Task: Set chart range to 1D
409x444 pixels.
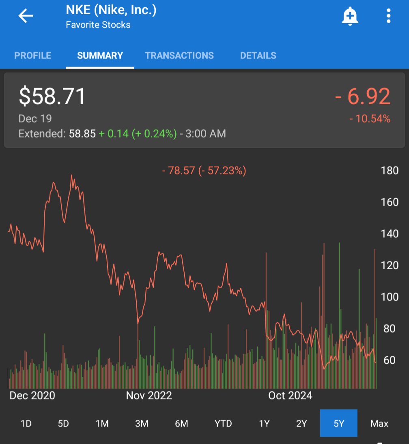Action: point(26,423)
